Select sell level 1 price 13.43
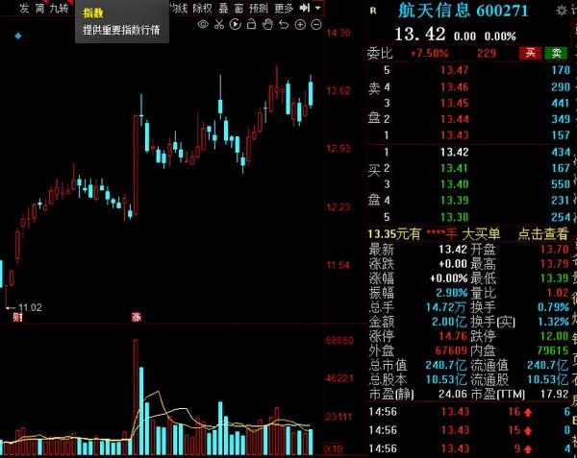This screenshot has width=577, height=458. click(x=455, y=135)
